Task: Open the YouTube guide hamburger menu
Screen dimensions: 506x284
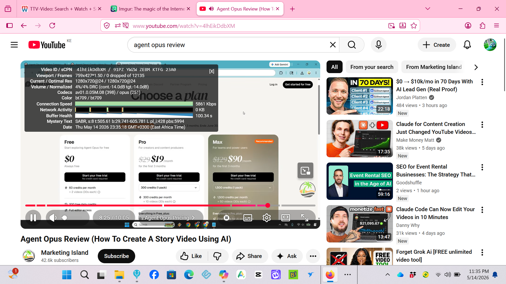Action: (x=14, y=45)
